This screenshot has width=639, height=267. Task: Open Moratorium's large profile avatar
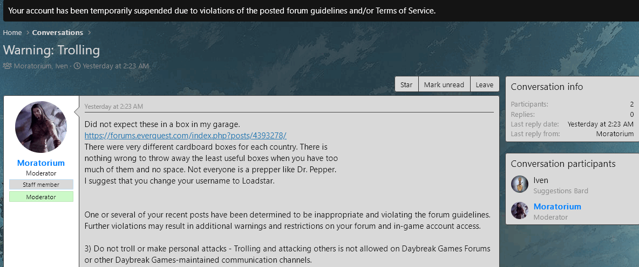41,127
